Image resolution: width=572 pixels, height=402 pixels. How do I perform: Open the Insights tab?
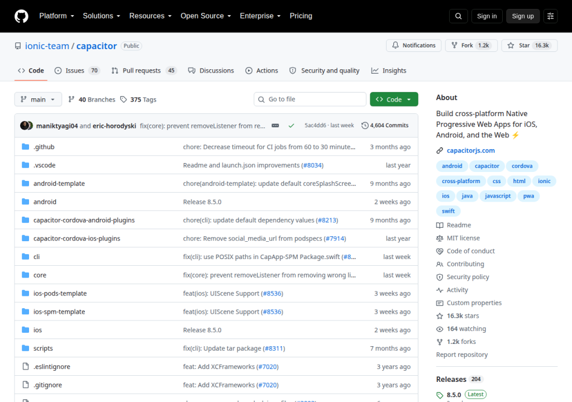pos(389,71)
